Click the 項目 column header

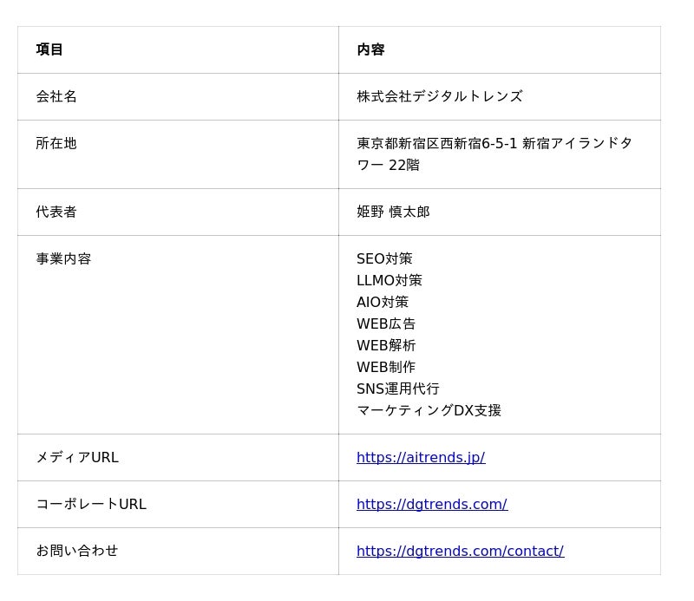49,49
